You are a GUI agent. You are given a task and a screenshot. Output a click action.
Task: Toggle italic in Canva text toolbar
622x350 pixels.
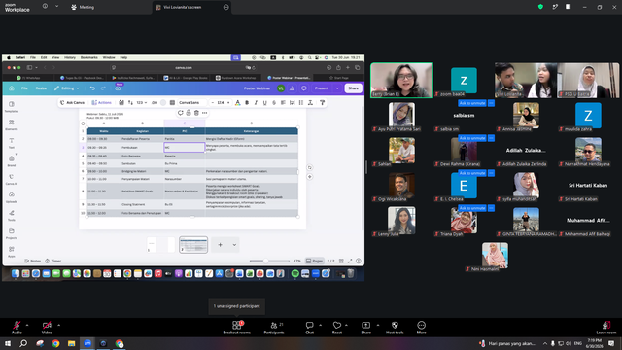[x=256, y=102]
